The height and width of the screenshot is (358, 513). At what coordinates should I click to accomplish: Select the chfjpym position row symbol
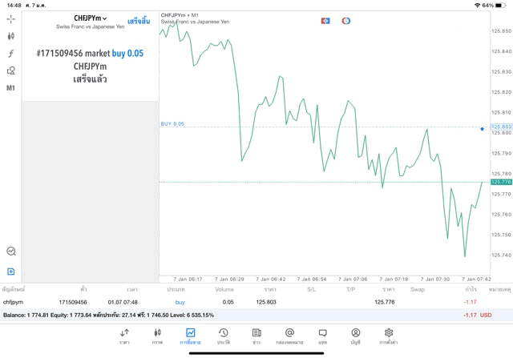coord(13,302)
